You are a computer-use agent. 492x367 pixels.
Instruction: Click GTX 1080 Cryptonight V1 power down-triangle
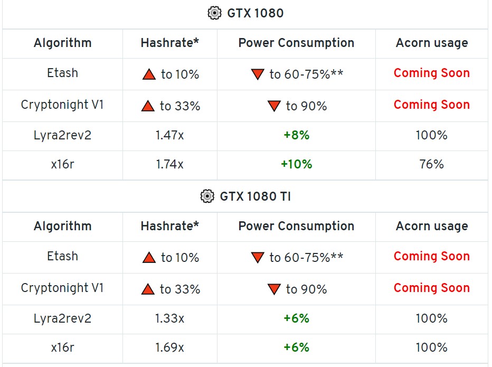(273, 106)
